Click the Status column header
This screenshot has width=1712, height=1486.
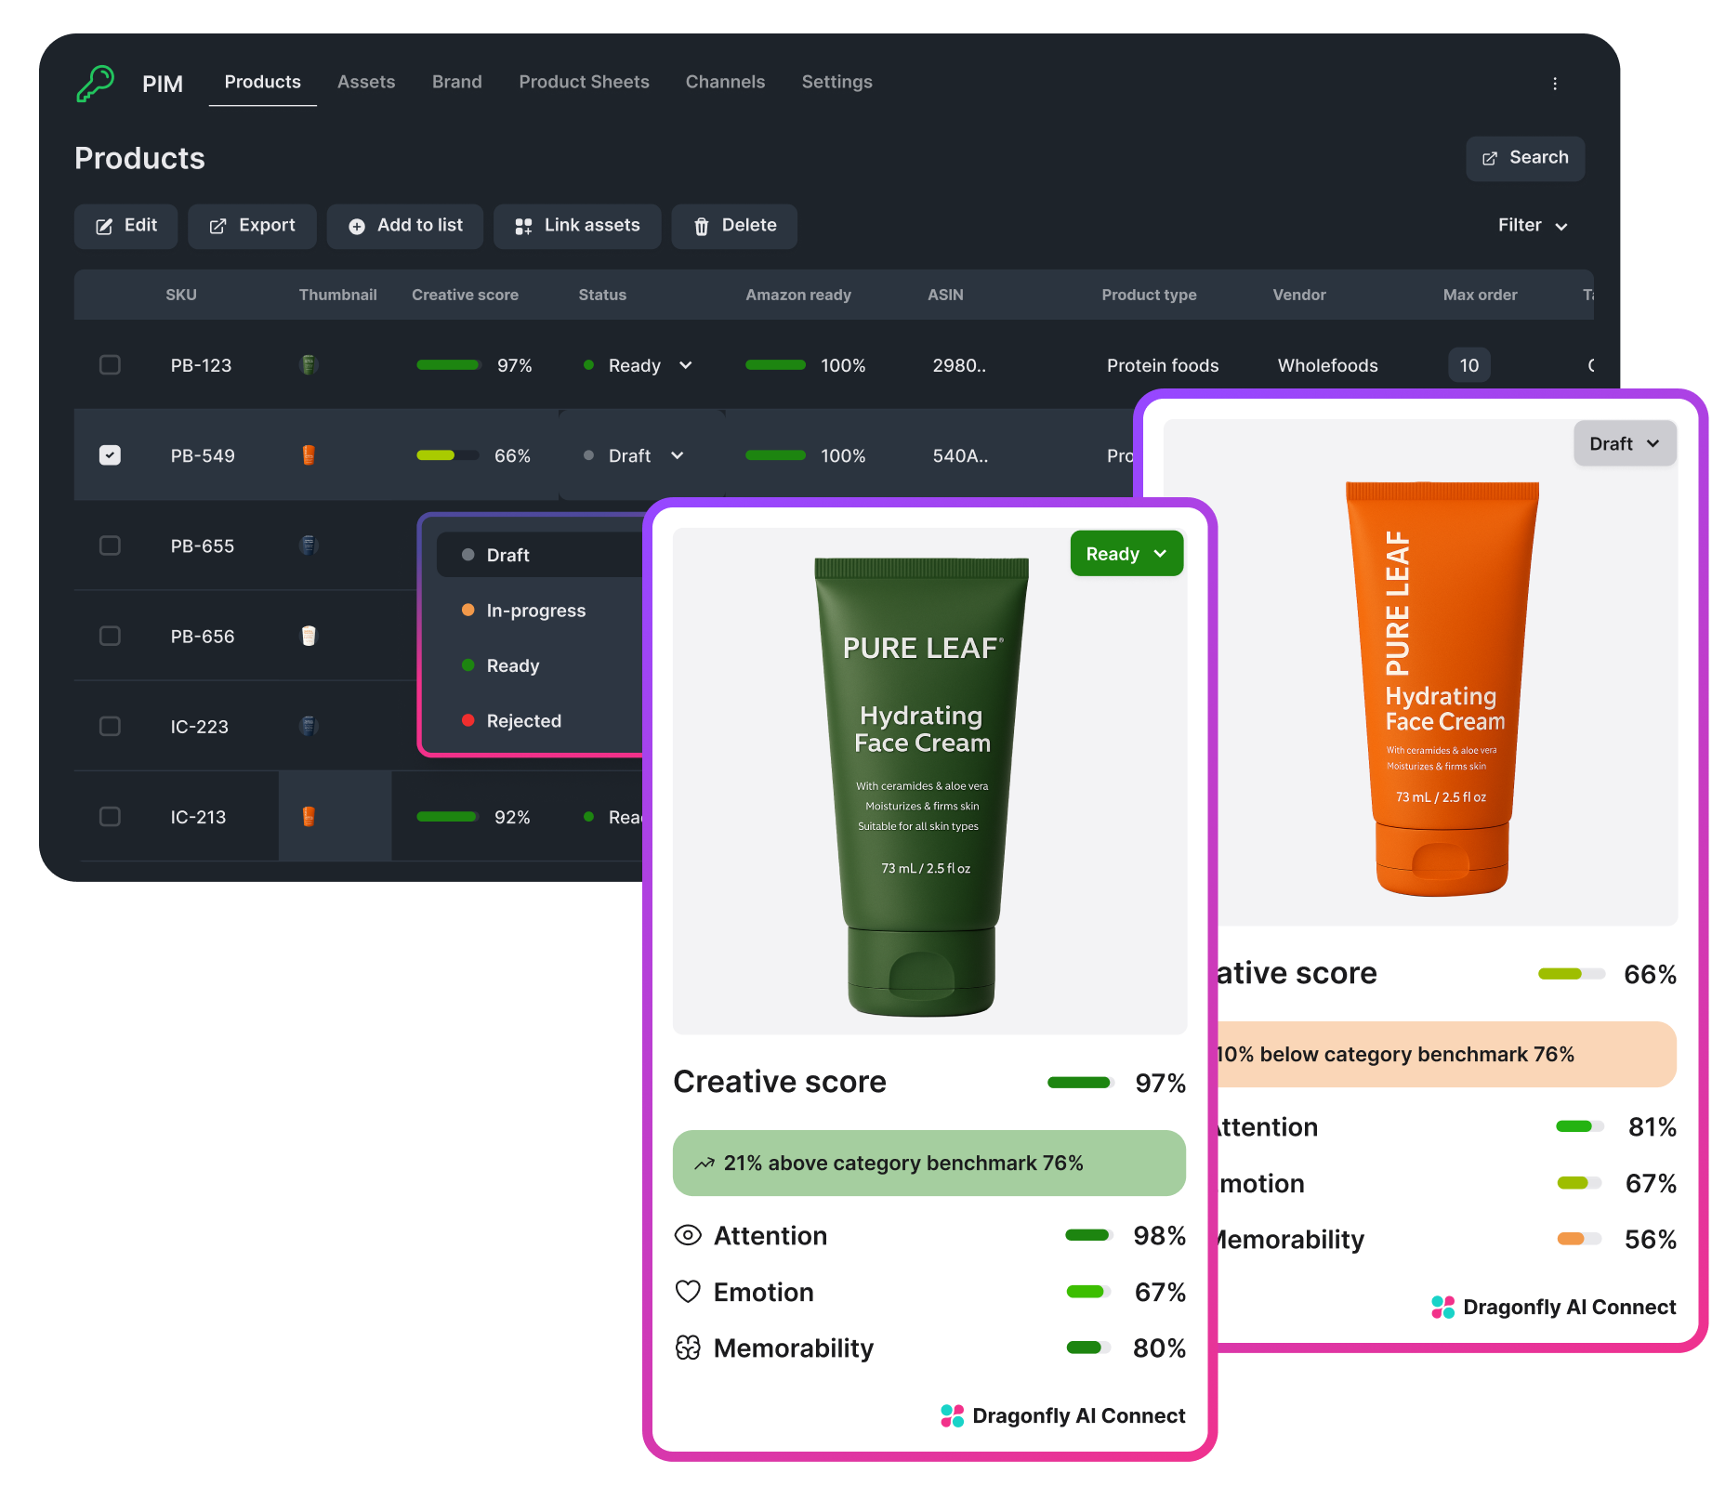click(x=602, y=295)
